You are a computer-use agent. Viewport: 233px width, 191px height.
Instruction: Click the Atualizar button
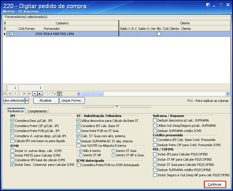point(46,100)
